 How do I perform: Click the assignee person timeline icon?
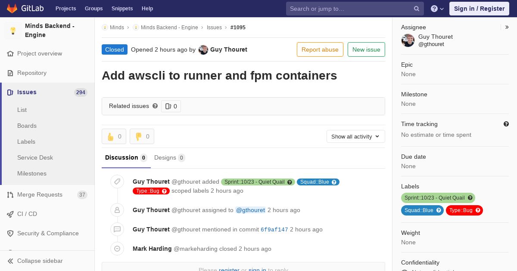(x=117, y=210)
